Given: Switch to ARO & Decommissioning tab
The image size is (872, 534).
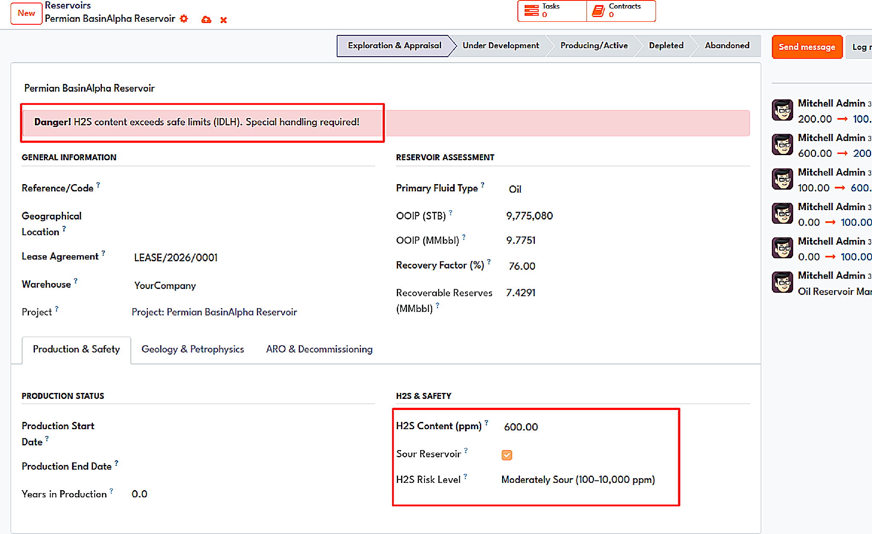Looking at the screenshot, I should coord(319,349).
